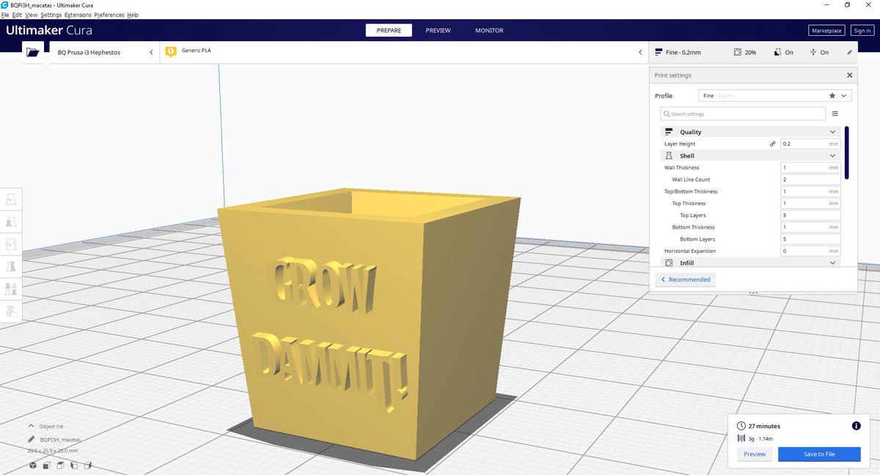Collapse the Object list
880x475 pixels.
point(31,426)
